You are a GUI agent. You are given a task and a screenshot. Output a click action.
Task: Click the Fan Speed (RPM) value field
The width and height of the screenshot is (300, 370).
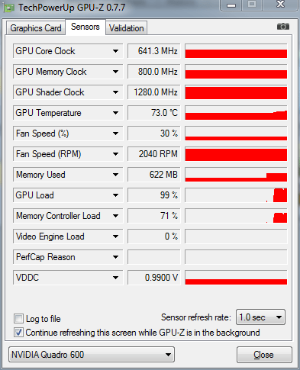pyautogui.click(x=154, y=154)
